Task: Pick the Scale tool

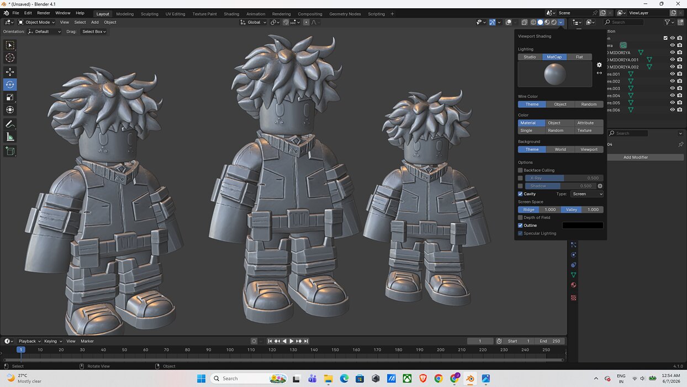Action: (10, 97)
